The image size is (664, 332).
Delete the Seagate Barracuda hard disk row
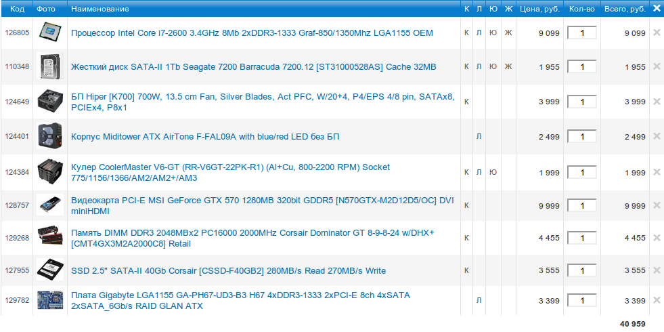656,66
